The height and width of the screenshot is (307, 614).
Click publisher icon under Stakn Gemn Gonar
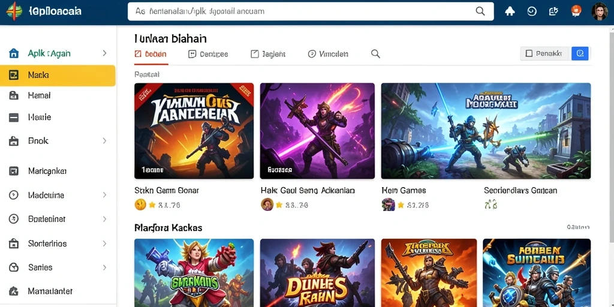click(x=140, y=204)
